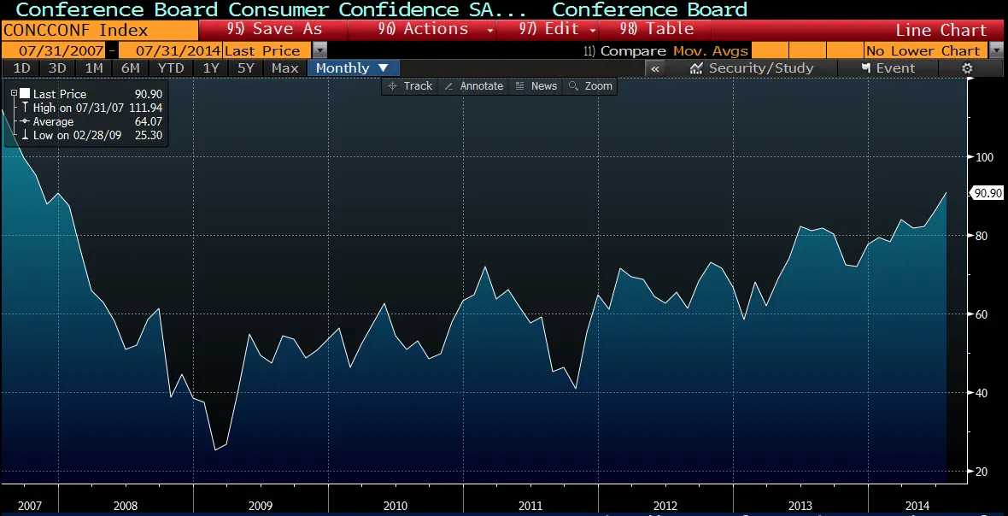
Task: Click the 100 y-axis label
Action: 984,157
